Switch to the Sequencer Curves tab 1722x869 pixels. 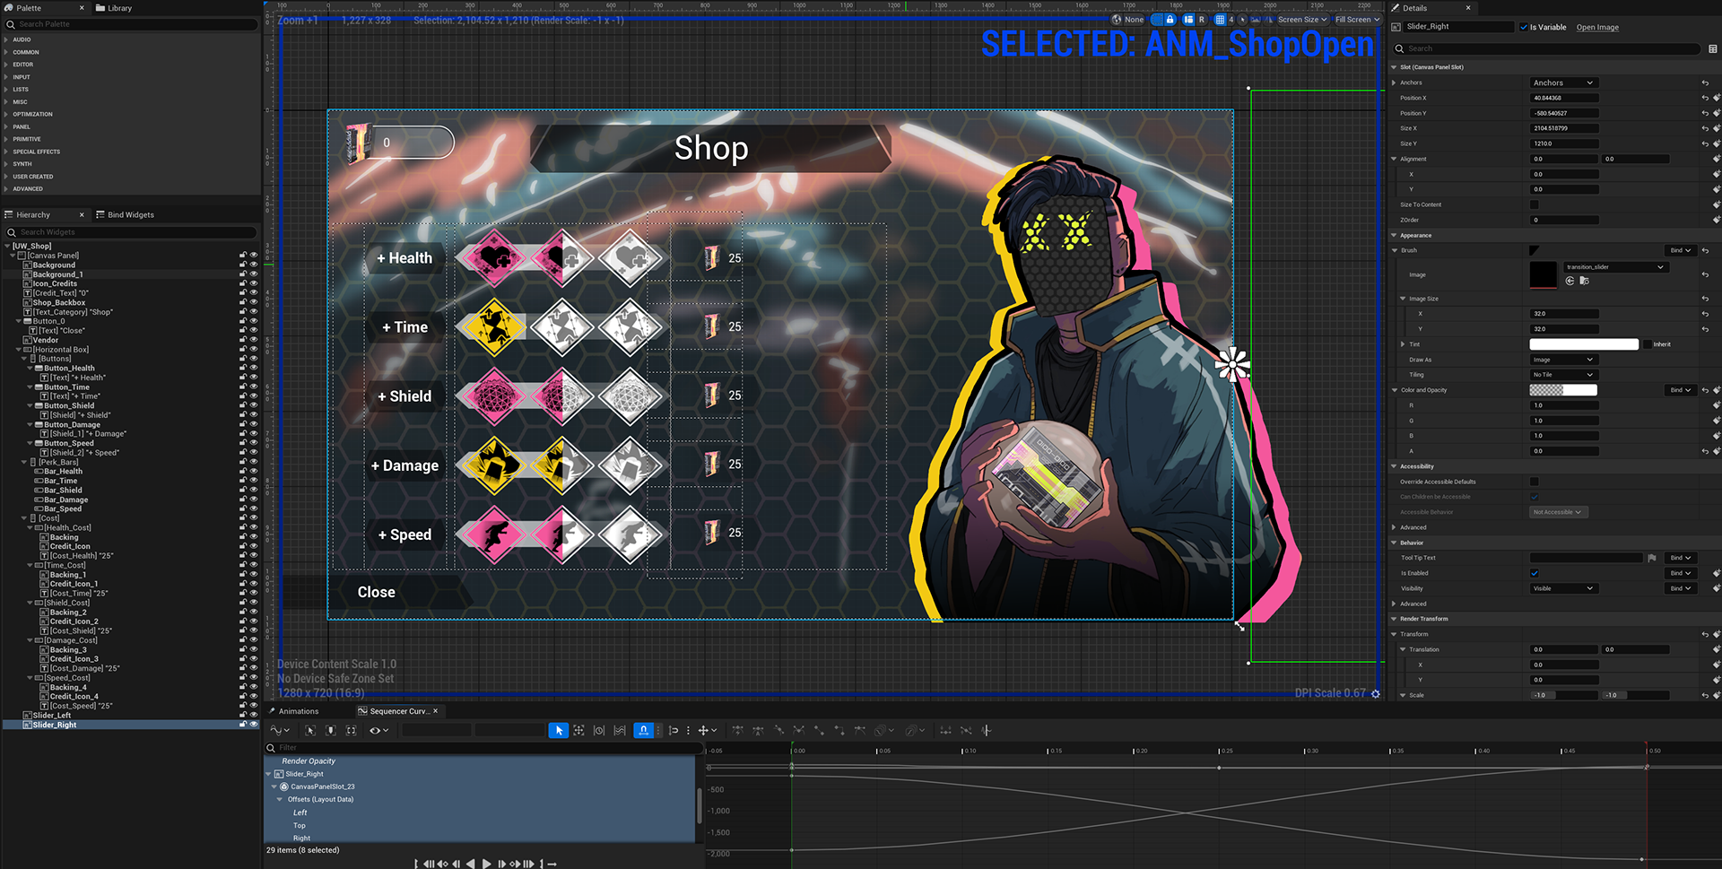[398, 711]
